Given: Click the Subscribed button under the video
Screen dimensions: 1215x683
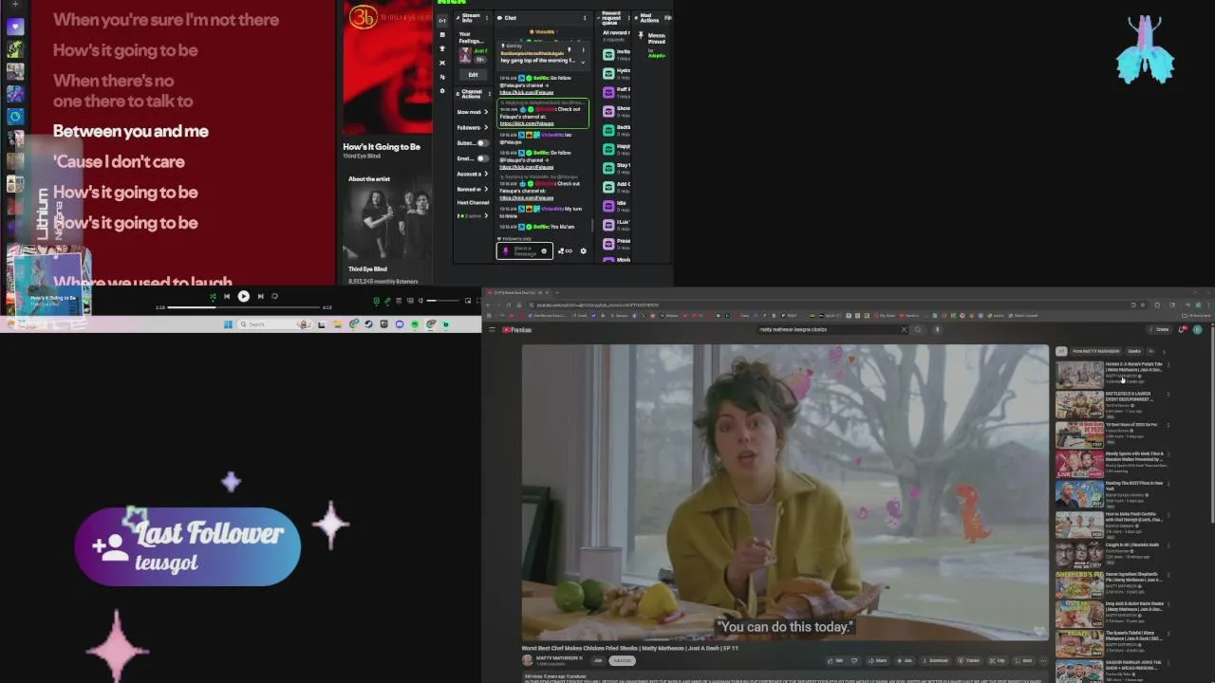Looking at the screenshot, I should [x=623, y=660].
